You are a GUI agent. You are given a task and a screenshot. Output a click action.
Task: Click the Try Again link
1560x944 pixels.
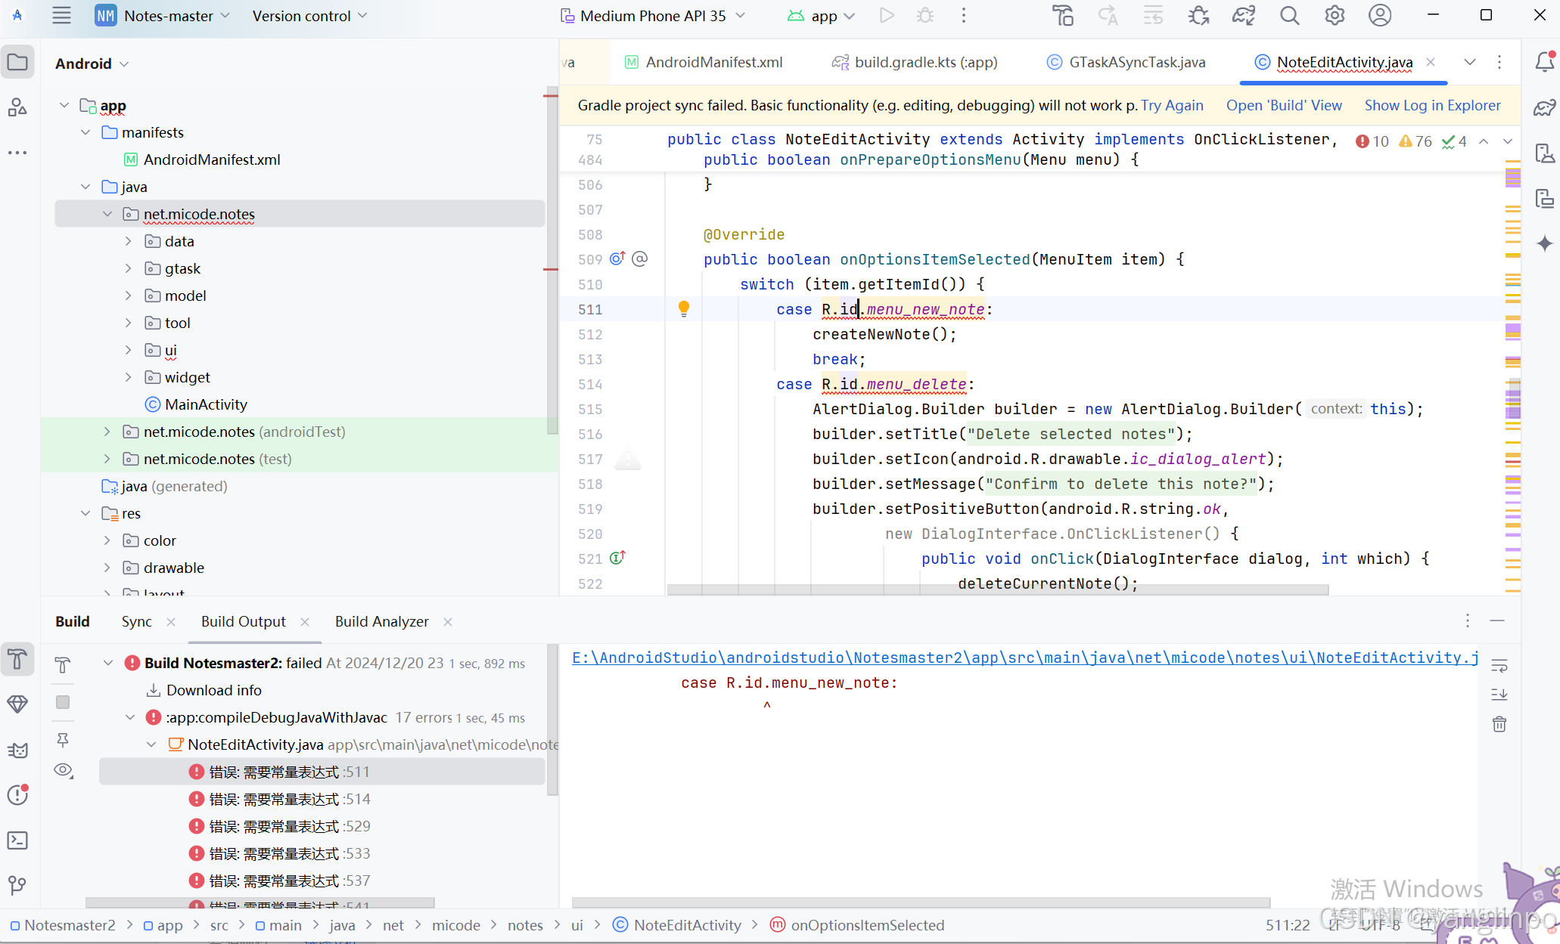1172,105
